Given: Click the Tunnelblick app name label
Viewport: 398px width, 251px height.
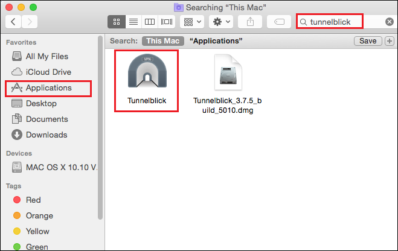Looking at the screenshot, I should (x=147, y=101).
